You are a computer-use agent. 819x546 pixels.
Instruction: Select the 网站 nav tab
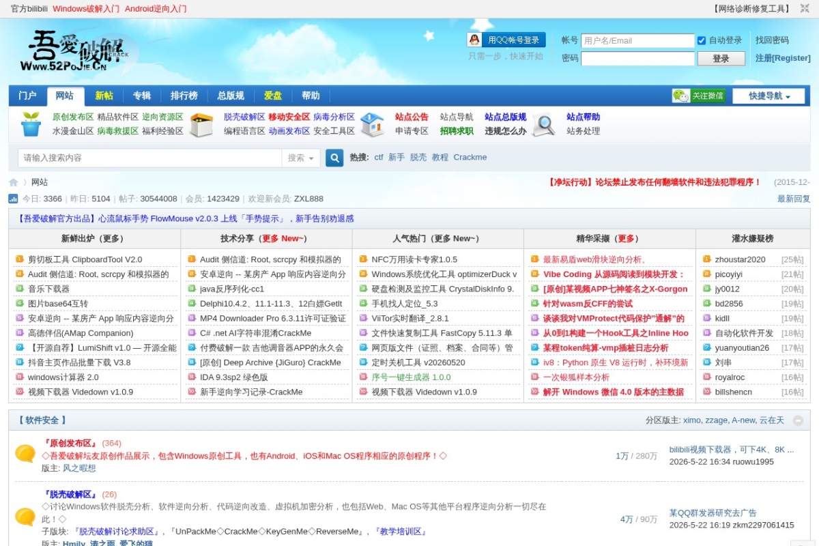point(65,96)
